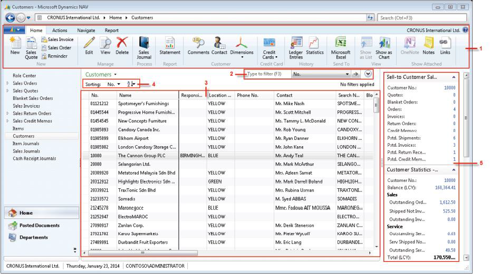Open the navigation history dropdown arrow
Screen dimensions: 490x274
click(28, 18)
